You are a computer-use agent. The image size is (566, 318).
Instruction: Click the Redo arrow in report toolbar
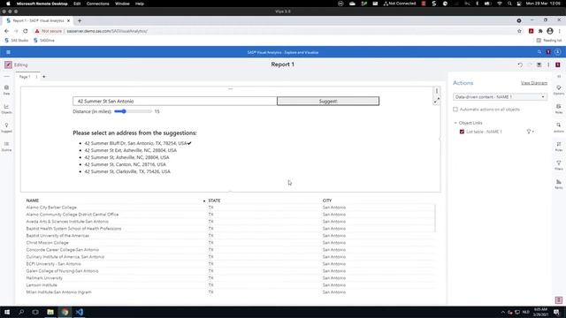pyautogui.click(x=530, y=64)
